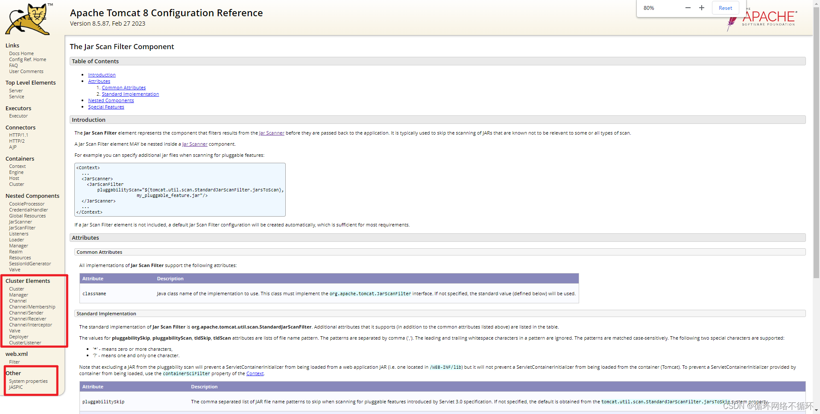The height and width of the screenshot is (414, 820).
Task: Open HTTP/1.1 connector page
Action: (18, 135)
